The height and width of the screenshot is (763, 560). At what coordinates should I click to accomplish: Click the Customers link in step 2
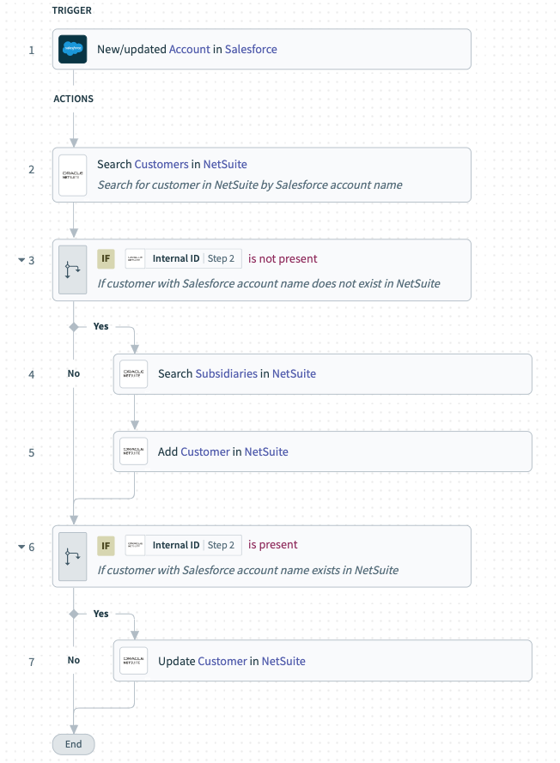(x=161, y=164)
